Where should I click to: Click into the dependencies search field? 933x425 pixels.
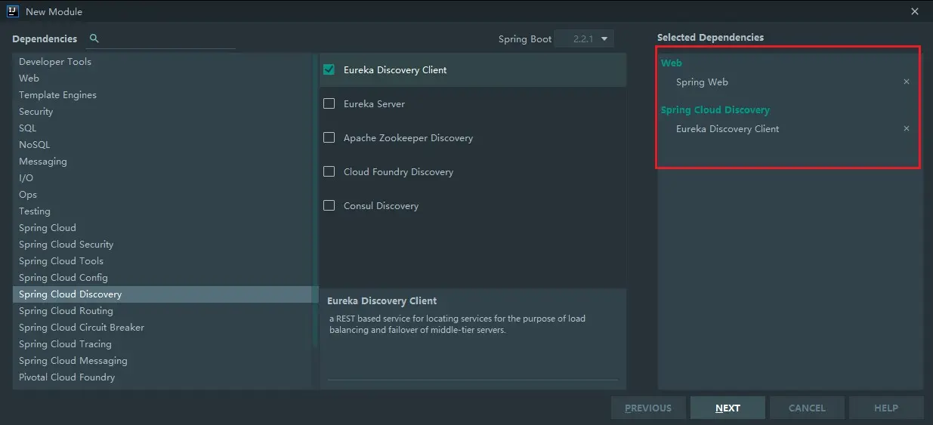169,38
